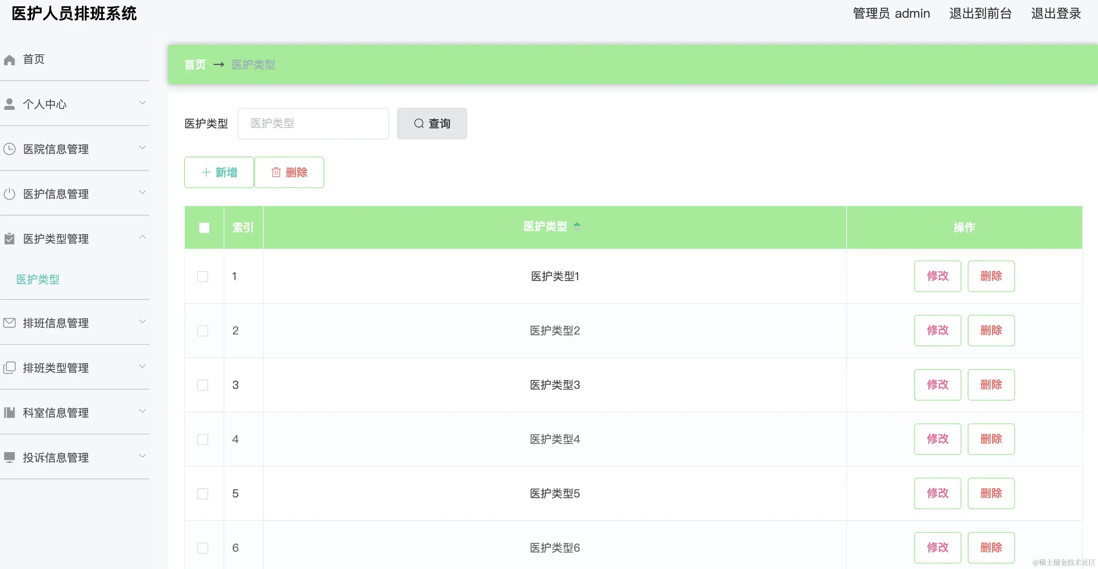Screen dimensions: 1098x569
Task: Click the sort arrows on 医护类型 column header
Action: click(x=577, y=226)
